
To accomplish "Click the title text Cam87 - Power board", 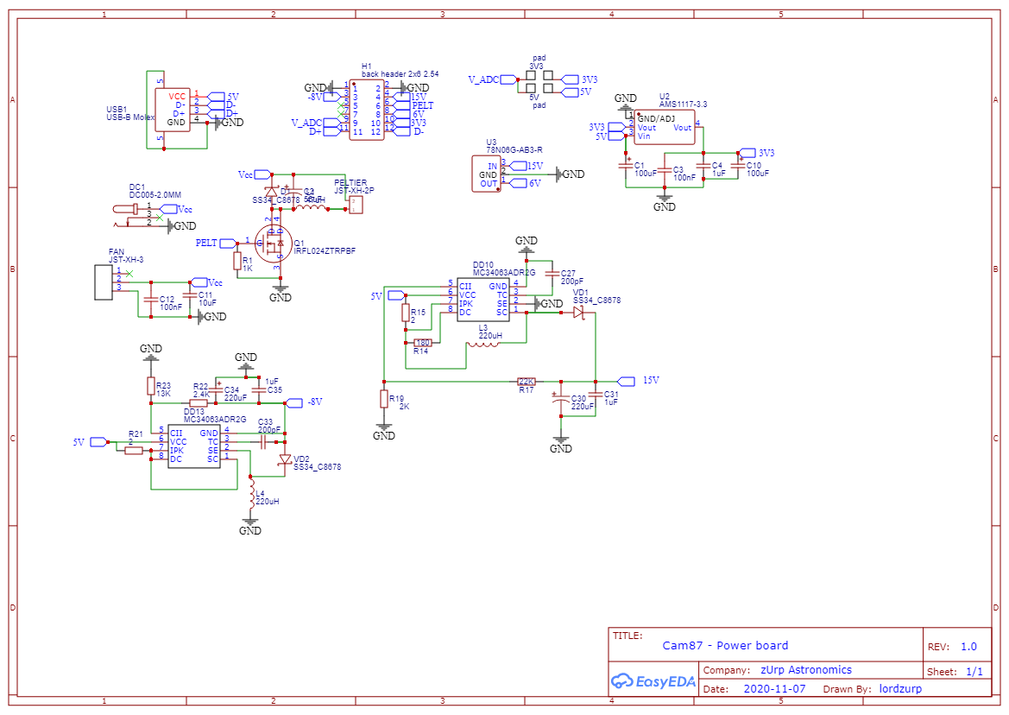I will pyautogui.click(x=725, y=645).
